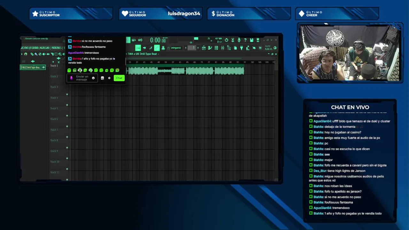Image resolution: width=409 pixels, height=230 pixels.
Task: Select the Draw pencil tool in playlist toolbar
Action: coord(32,54)
